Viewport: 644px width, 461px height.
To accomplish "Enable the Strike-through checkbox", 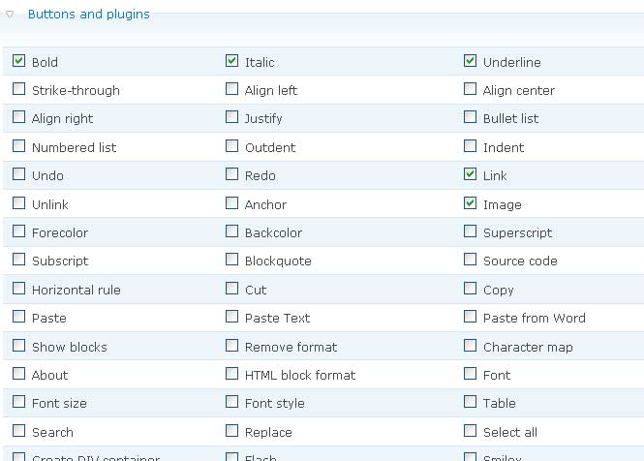I will click(x=19, y=89).
